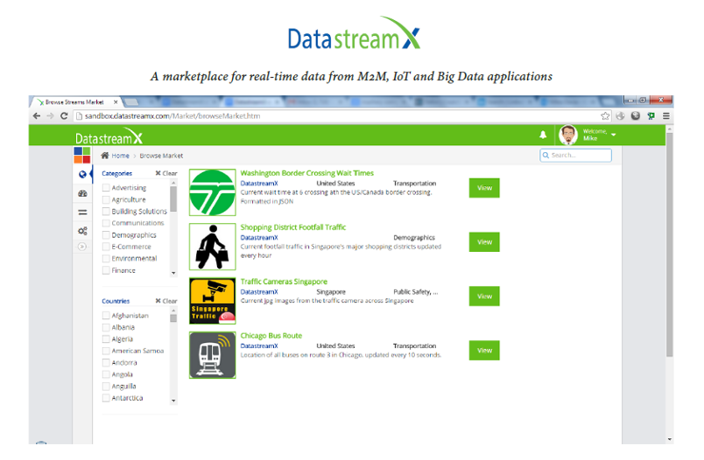Enable the Demographics category filter
The width and height of the screenshot is (704, 460).
[x=106, y=235]
